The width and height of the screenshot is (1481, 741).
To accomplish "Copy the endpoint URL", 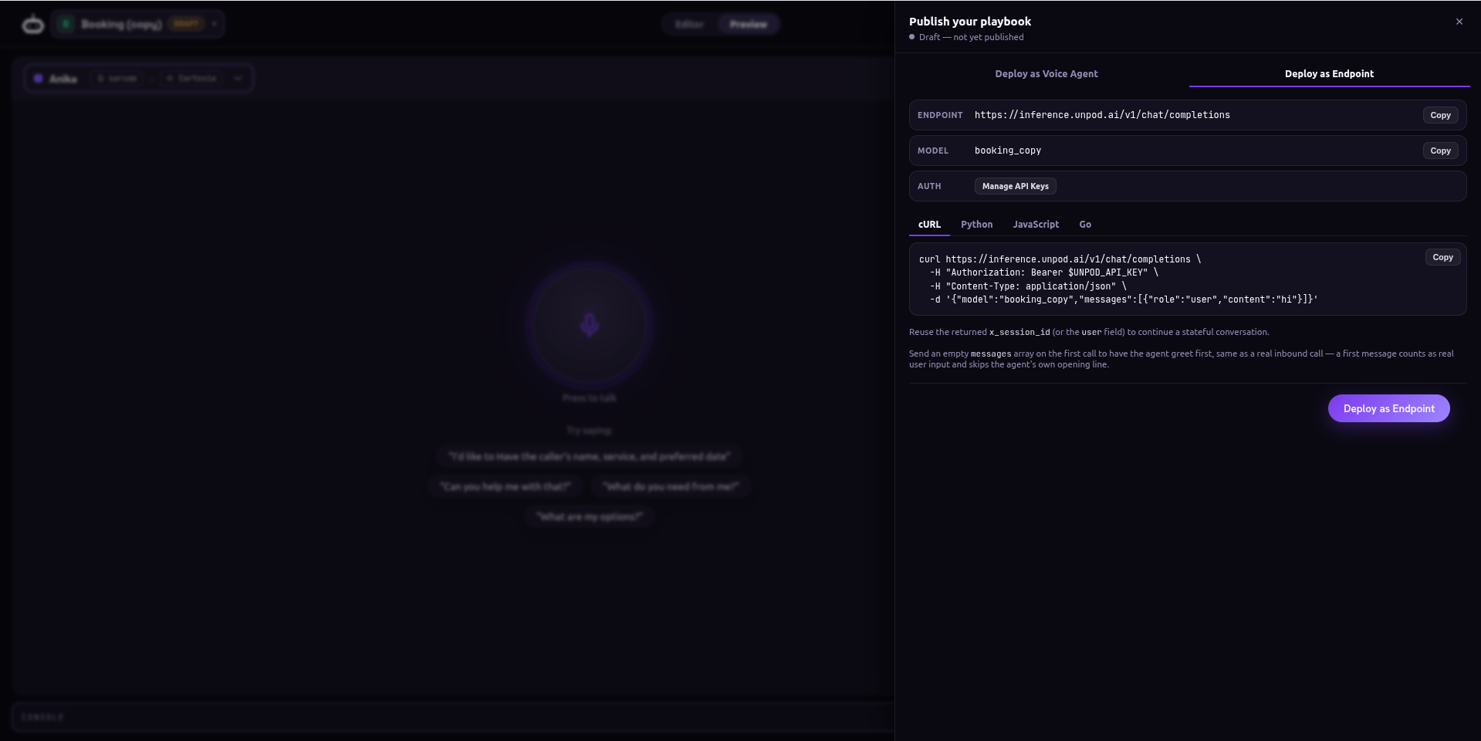I will pos(1440,115).
